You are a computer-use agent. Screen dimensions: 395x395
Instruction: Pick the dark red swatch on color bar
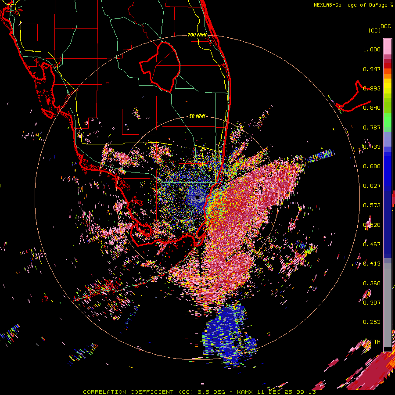(x=388, y=66)
